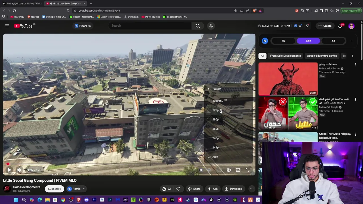Viewport: 363px width, 204px height.
Task: Open the 7:14 Mekawi's Lifestyle thumbnail
Action: point(288,114)
